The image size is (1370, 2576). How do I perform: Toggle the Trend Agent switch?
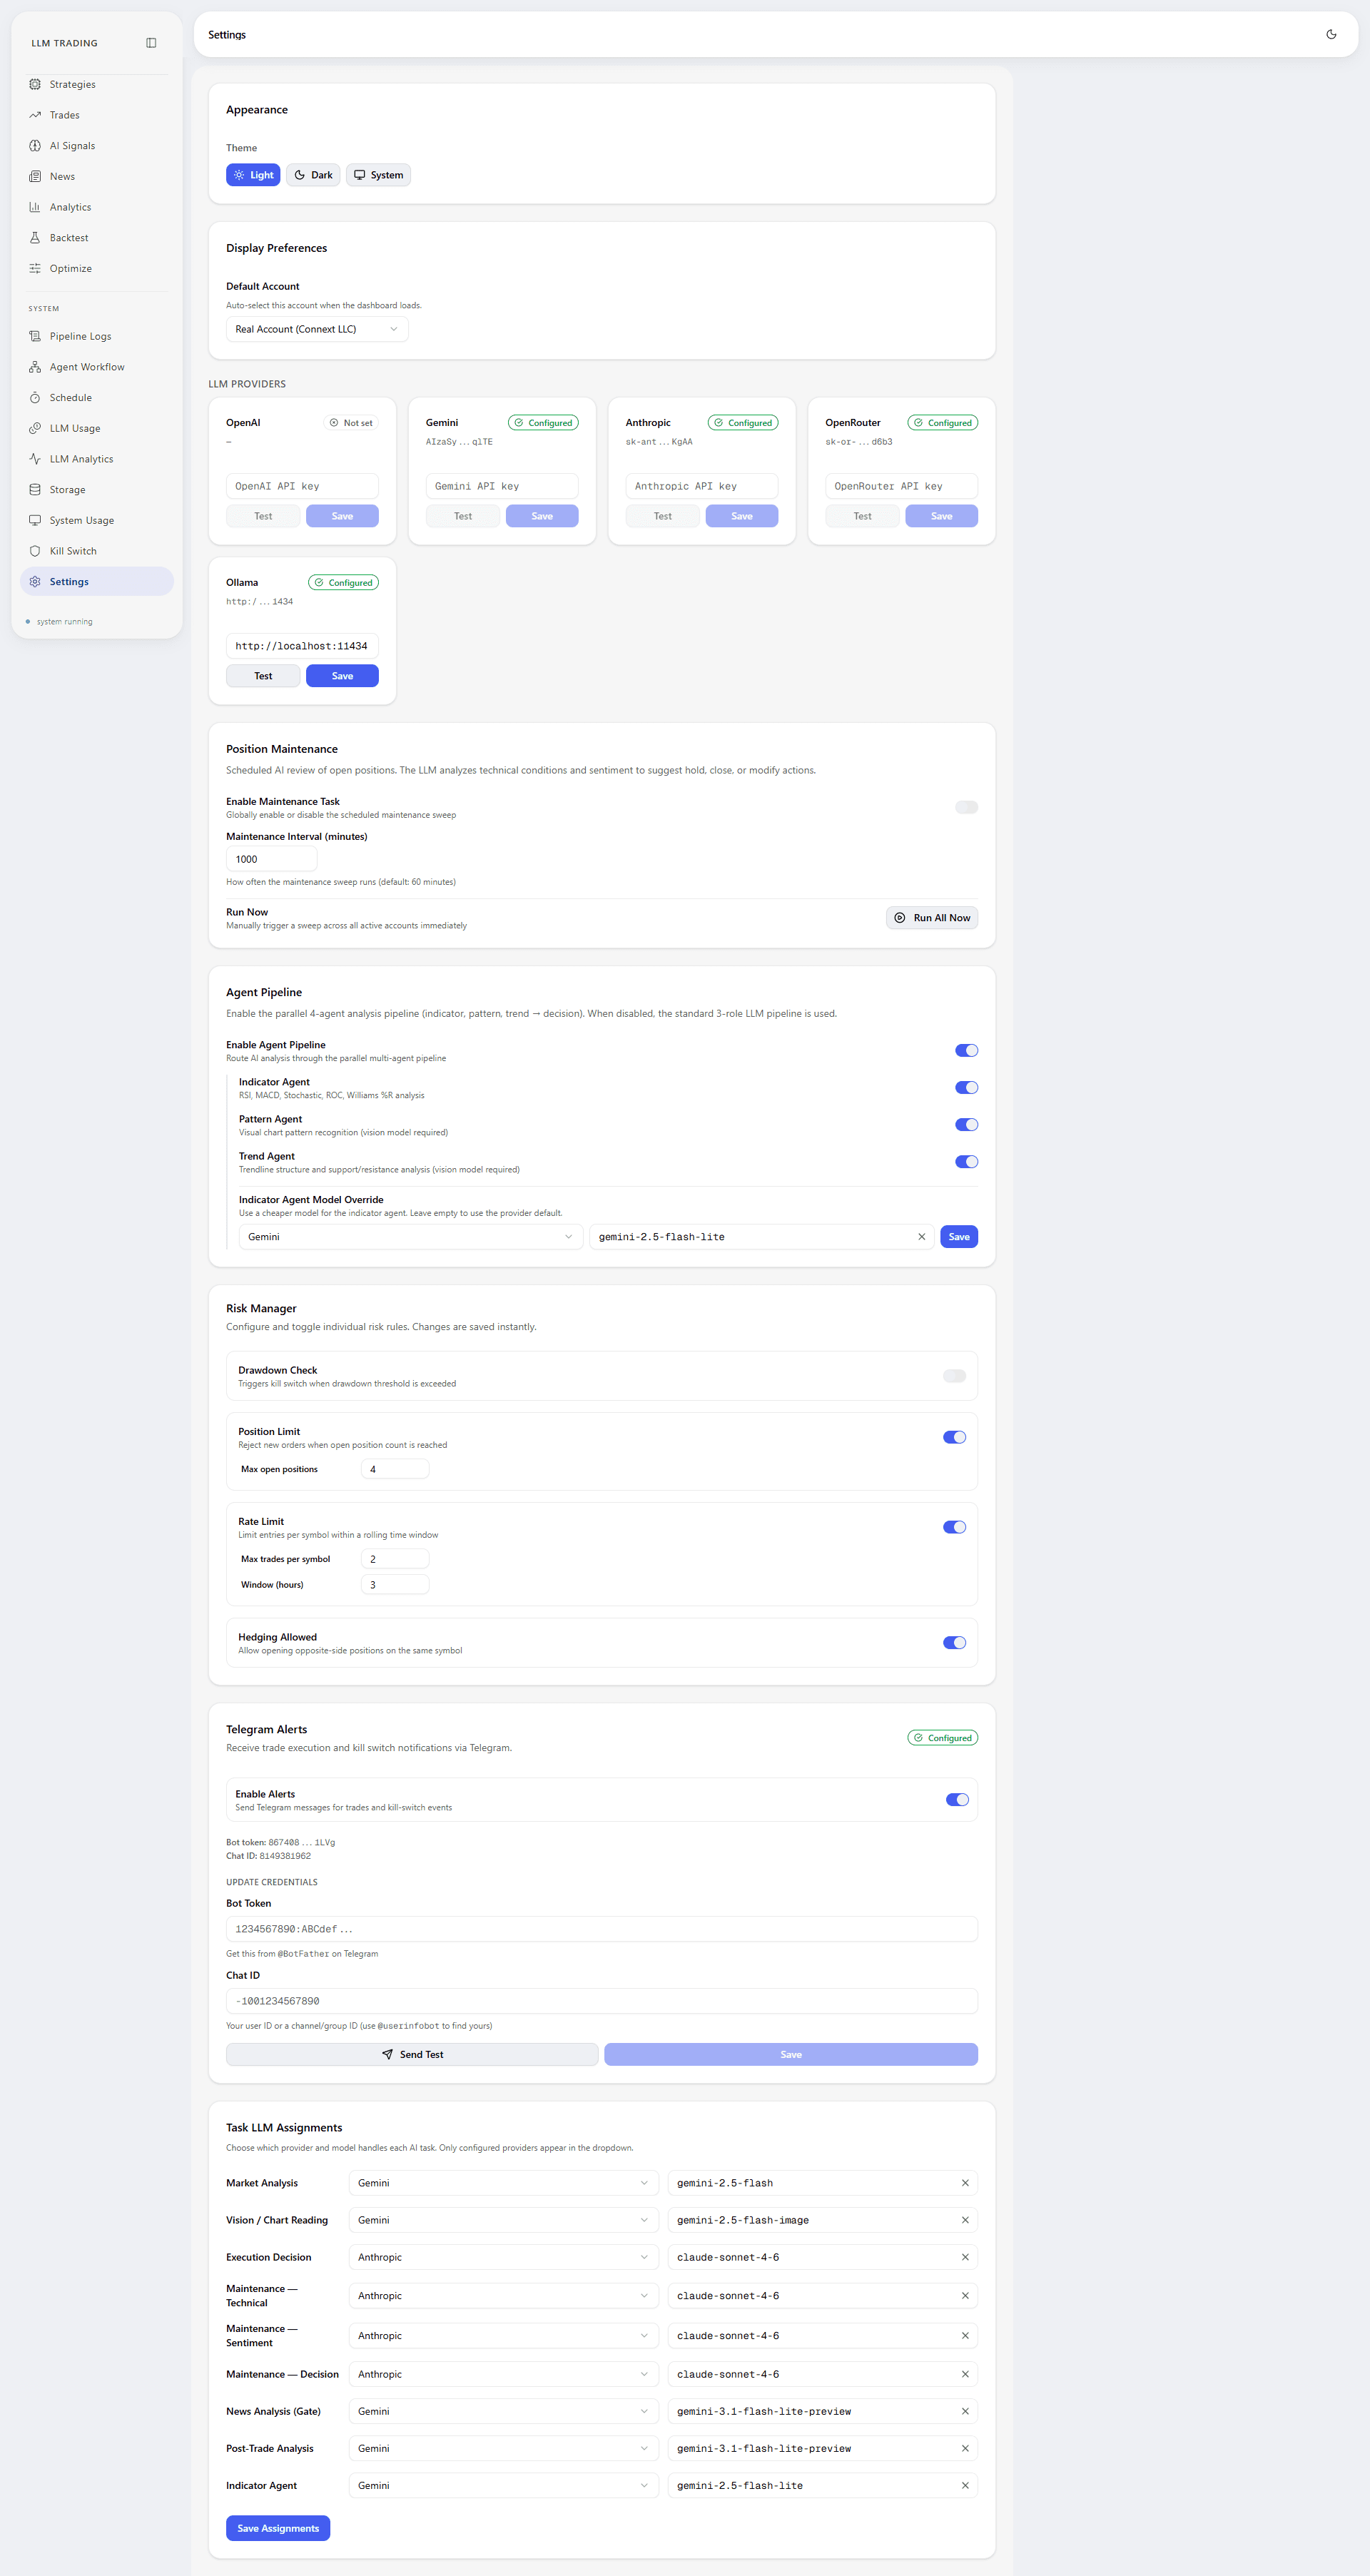point(966,1161)
